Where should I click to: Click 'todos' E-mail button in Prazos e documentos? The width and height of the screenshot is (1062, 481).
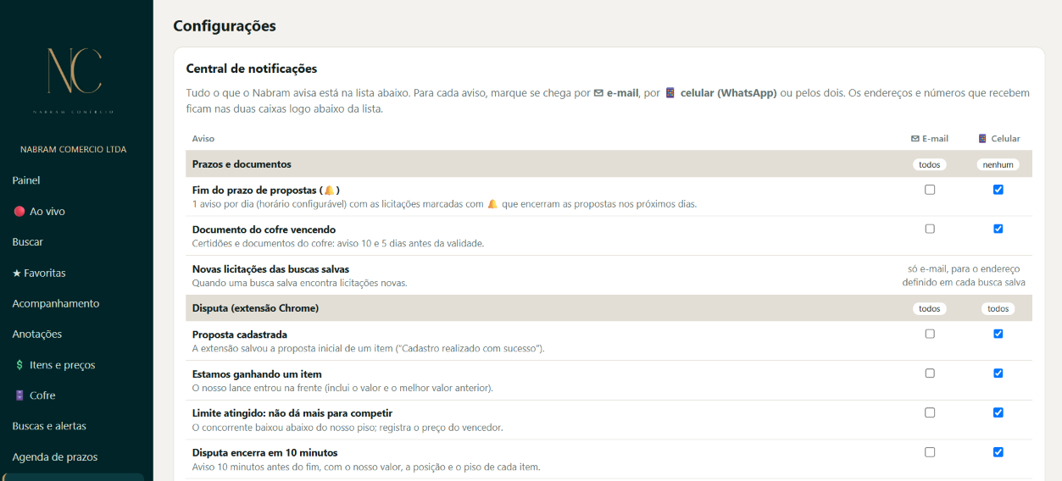[x=930, y=164]
